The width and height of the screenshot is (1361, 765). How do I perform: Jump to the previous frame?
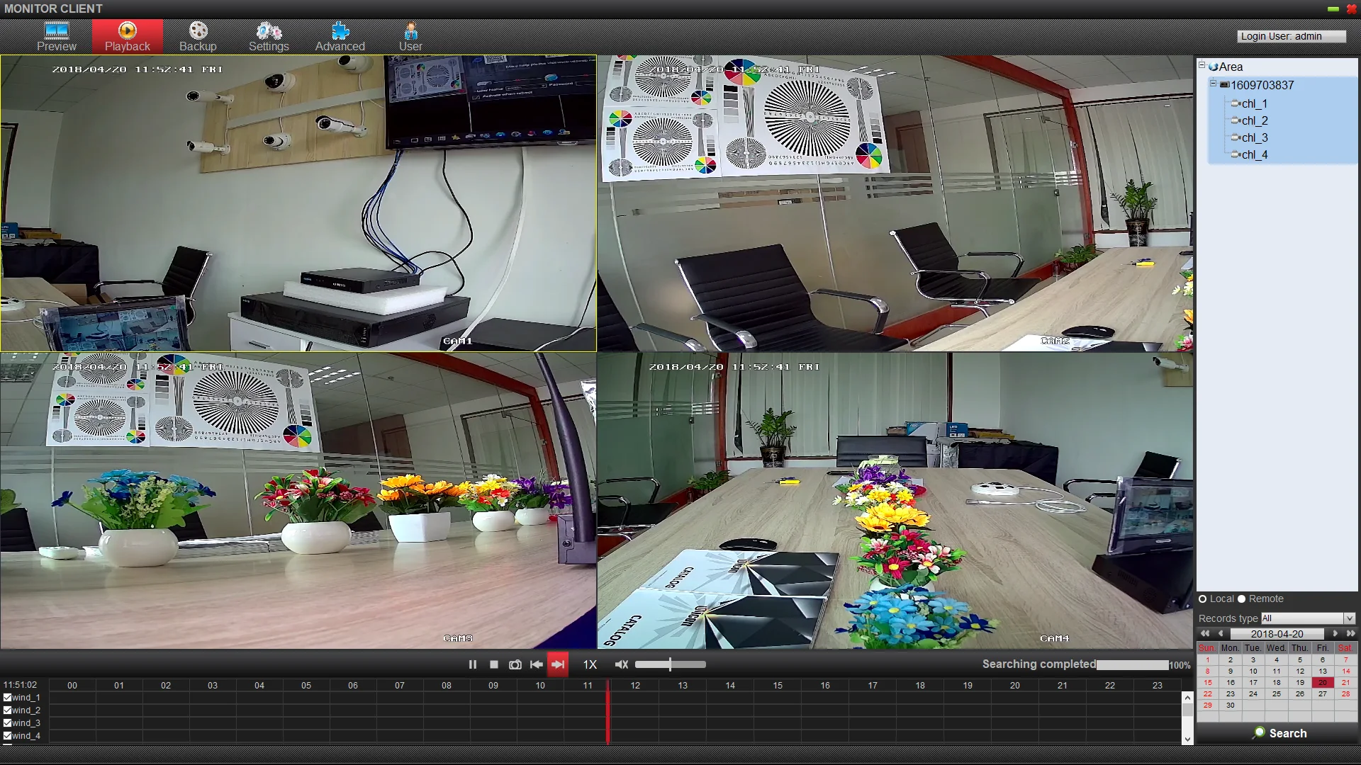[537, 664]
